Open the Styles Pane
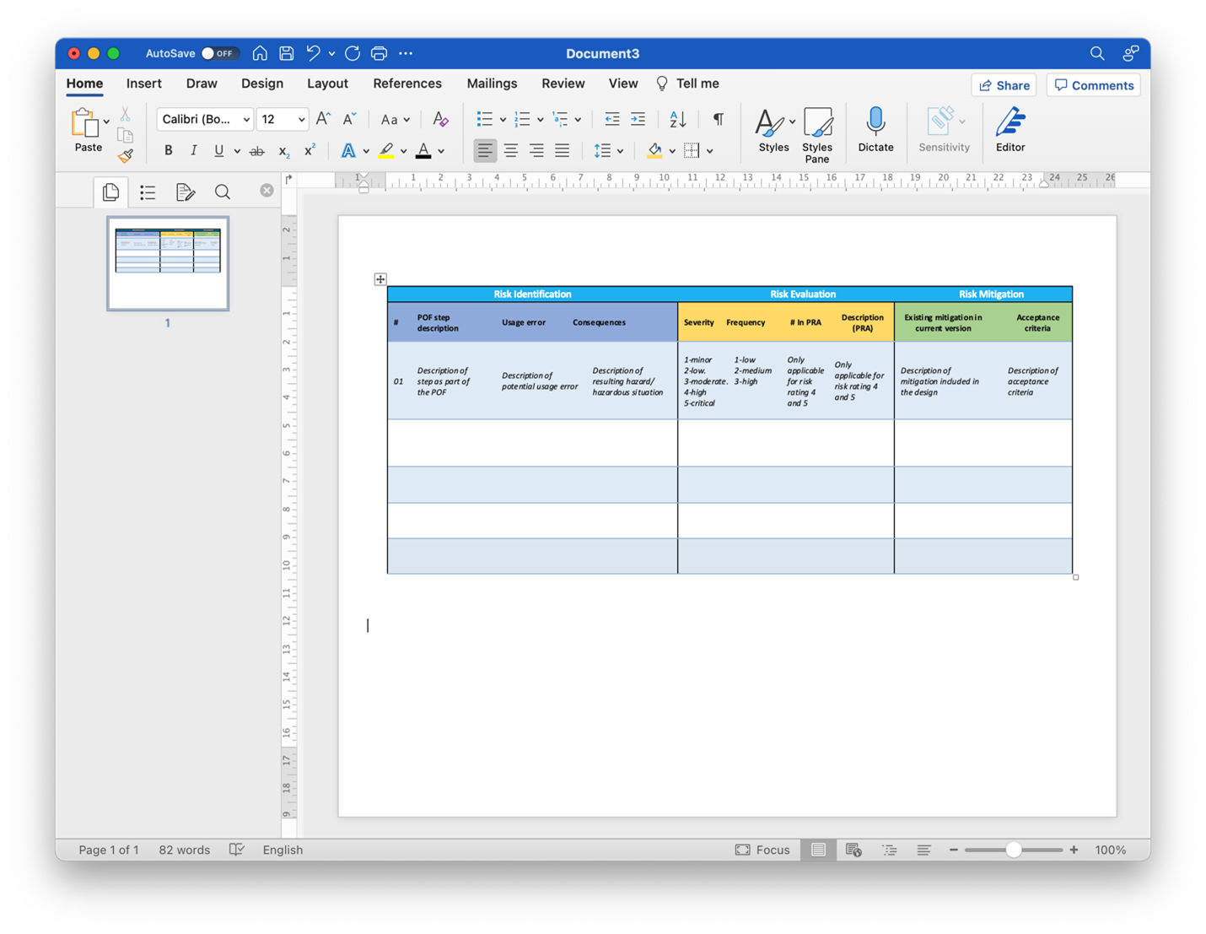Viewport: 1206px width, 934px height. [817, 135]
